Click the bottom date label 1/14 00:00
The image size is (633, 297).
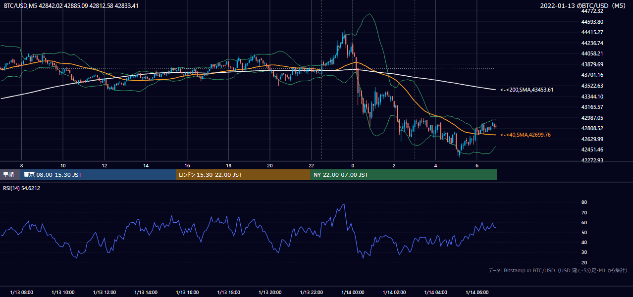click(353, 293)
